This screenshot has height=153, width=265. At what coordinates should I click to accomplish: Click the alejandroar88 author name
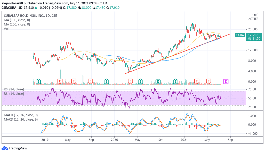(x=12, y=3)
